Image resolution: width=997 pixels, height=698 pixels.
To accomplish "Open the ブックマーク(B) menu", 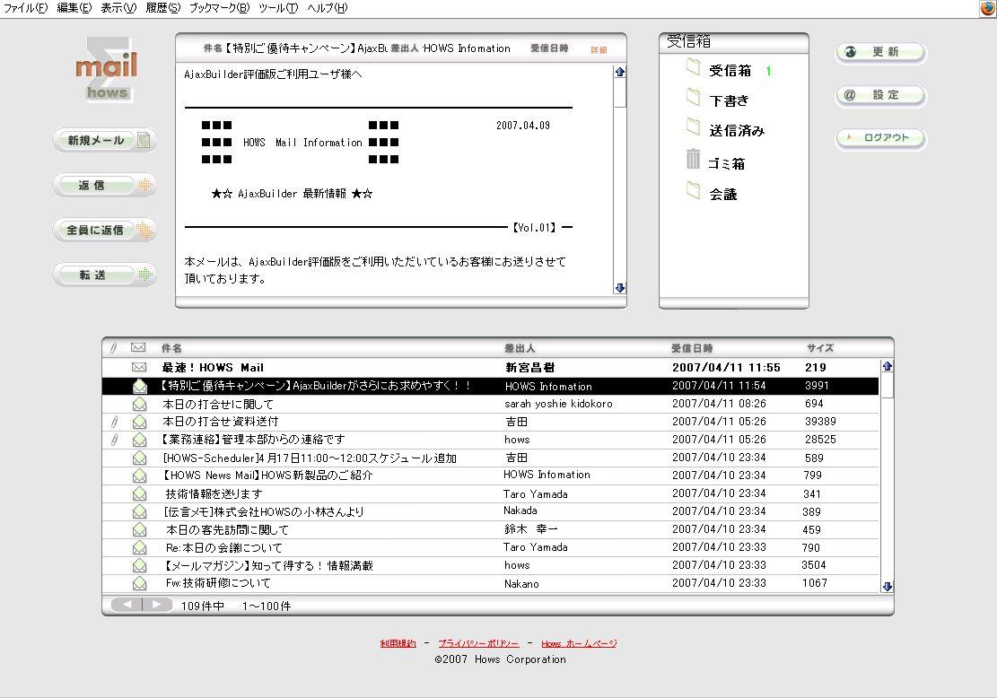I will coord(219,8).
